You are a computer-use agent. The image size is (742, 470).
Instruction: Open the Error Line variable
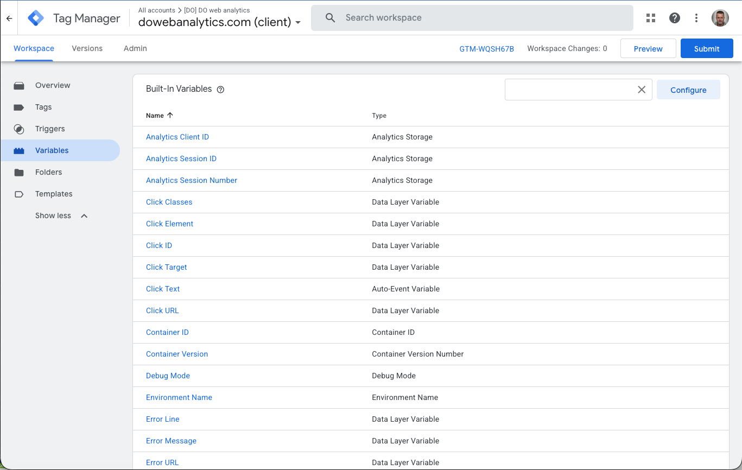(163, 419)
